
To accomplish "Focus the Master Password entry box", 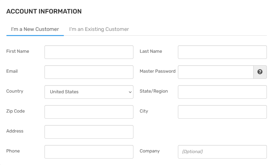I will tap(216, 72).
